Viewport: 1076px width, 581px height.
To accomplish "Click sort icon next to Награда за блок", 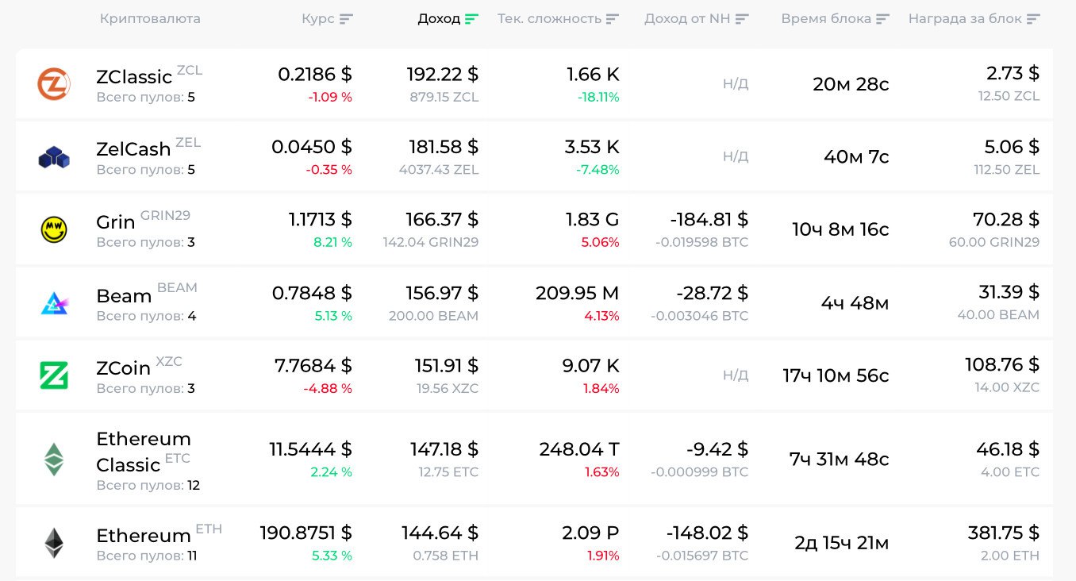I will tap(1033, 19).
